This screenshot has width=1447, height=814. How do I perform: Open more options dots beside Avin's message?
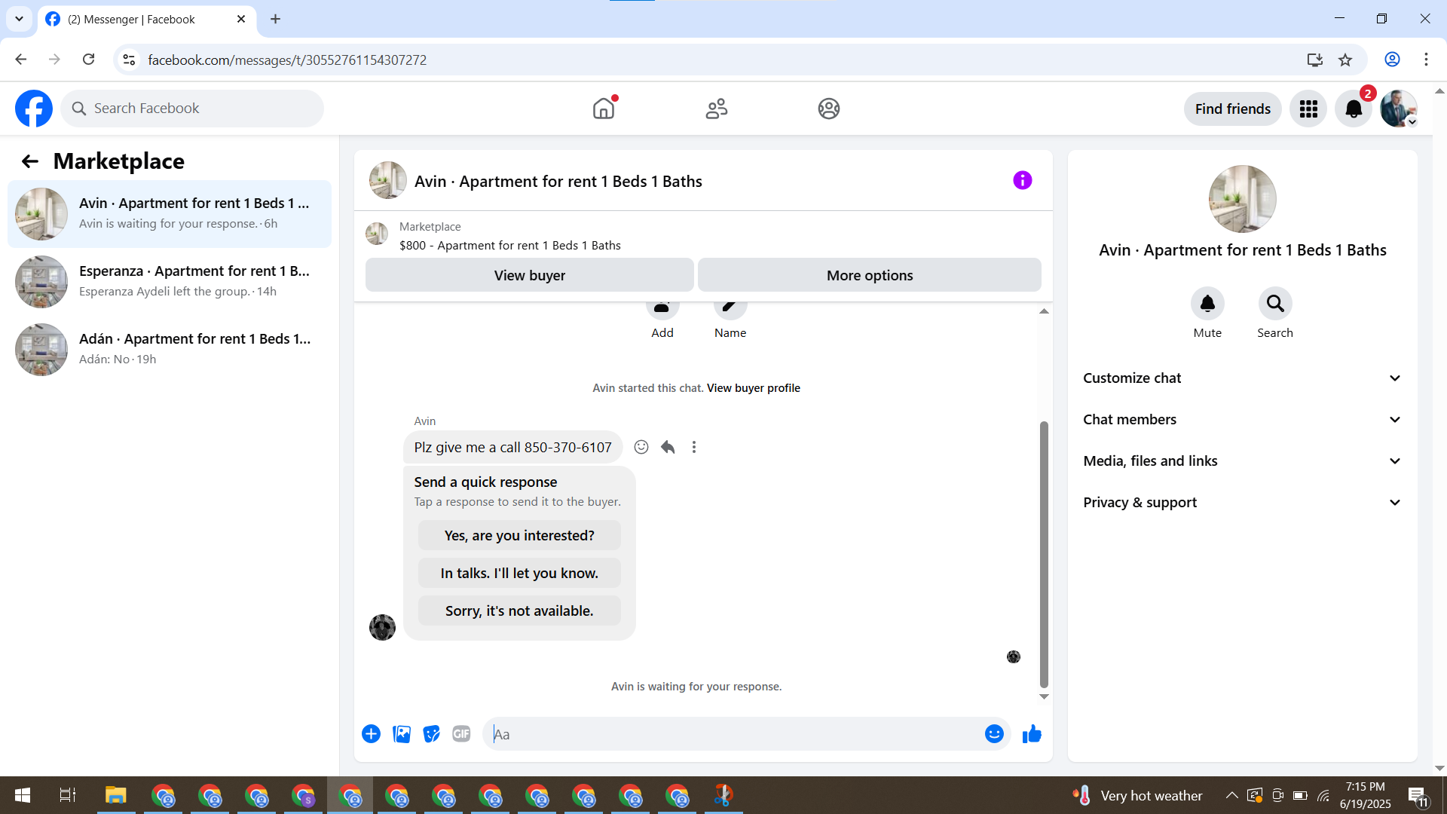694,447
